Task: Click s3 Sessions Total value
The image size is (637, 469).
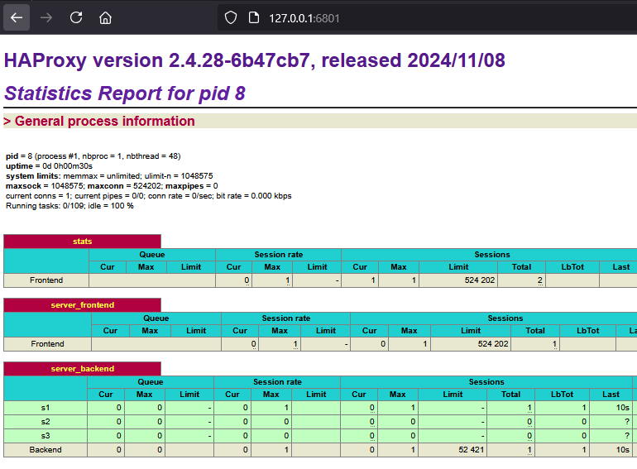Action: pyautogui.click(x=529, y=436)
